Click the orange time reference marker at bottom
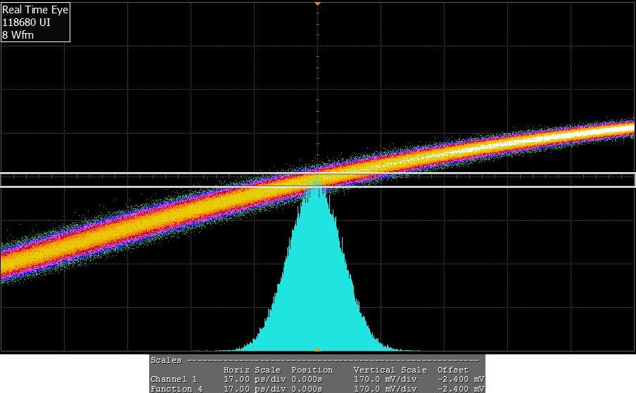The width and height of the screenshot is (636, 393). point(317,349)
